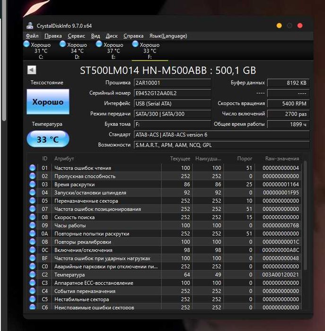The width and height of the screenshot is (325, 331).
Task: Click raw value 00000000076B
Action: (x=281, y=226)
